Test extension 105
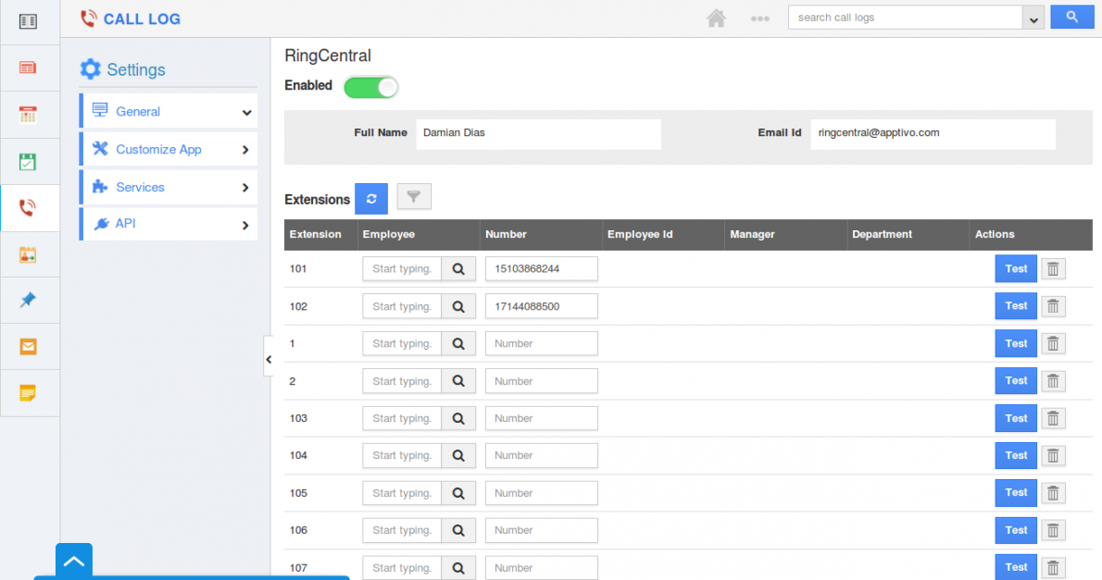The width and height of the screenshot is (1102, 580). coord(1016,493)
